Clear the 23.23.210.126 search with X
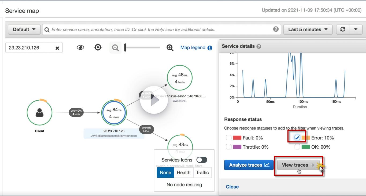This screenshot has width=366, height=196. pyautogui.click(x=57, y=48)
